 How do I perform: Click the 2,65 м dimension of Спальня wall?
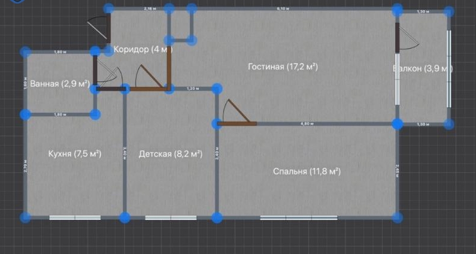(398, 171)
